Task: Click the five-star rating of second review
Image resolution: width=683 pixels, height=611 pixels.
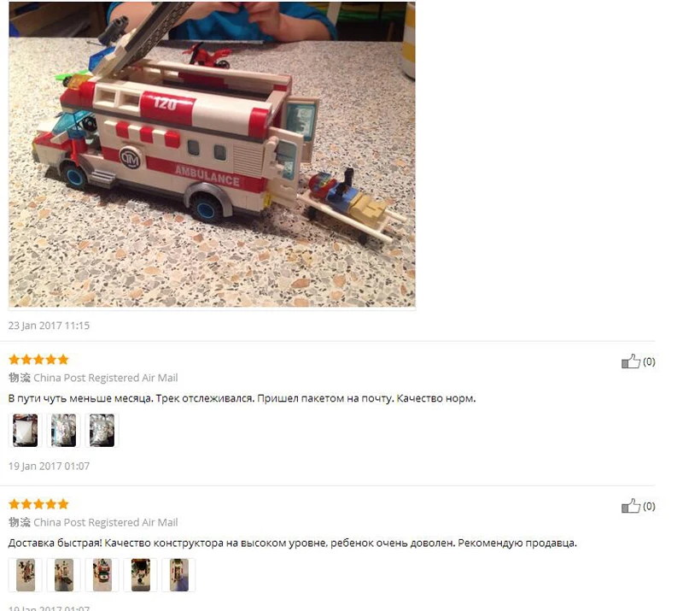Action: (38, 504)
